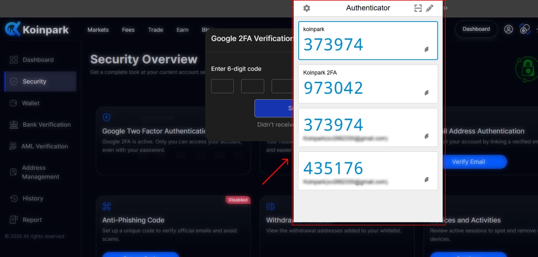
Task: Click the Disabled badge on Anti-Phishing card
Action: (238, 200)
